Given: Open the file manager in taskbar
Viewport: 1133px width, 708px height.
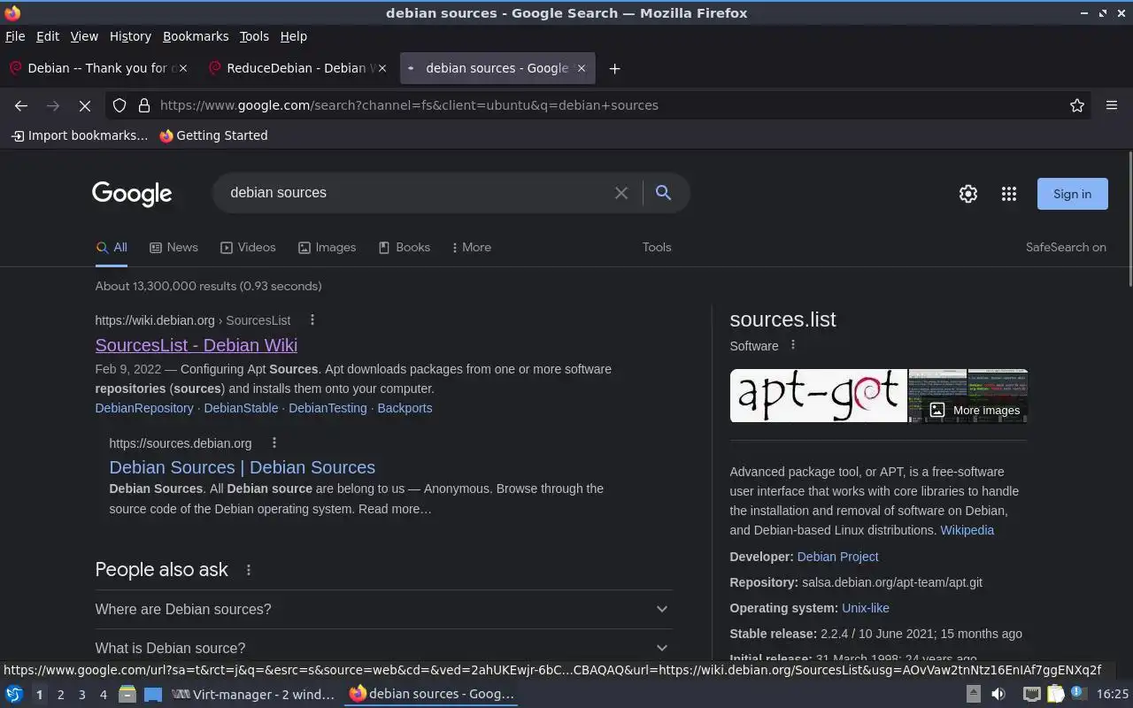Looking at the screenshot, I should [x=127, y=695].
